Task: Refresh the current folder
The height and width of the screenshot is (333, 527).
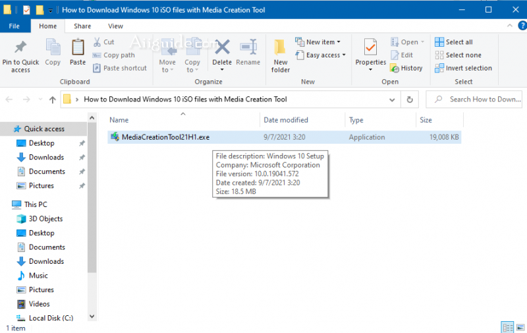Action: [x=410, y=100]
